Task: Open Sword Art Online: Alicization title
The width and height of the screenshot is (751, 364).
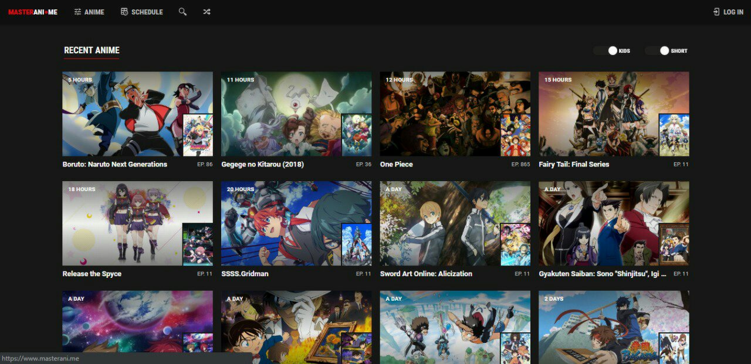Action: coord(426,274)
